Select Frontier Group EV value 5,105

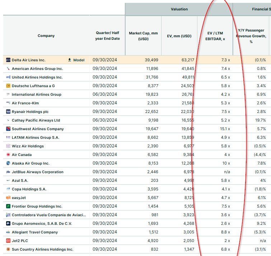[189, 206]
